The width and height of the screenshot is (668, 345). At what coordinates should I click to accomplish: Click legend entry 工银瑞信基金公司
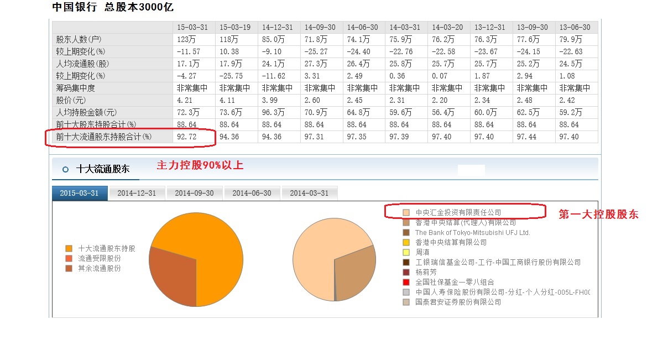pos(498,262)
